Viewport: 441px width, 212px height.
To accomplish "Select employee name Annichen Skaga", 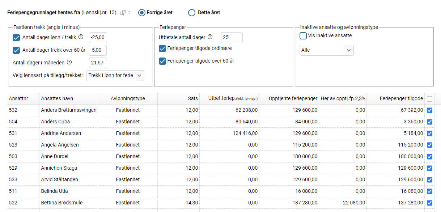I will (59, 168).
